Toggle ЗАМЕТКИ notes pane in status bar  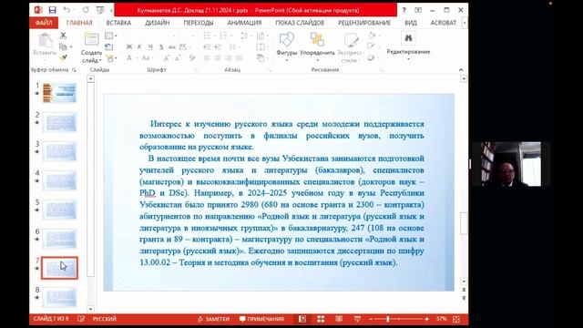[213, 319]
